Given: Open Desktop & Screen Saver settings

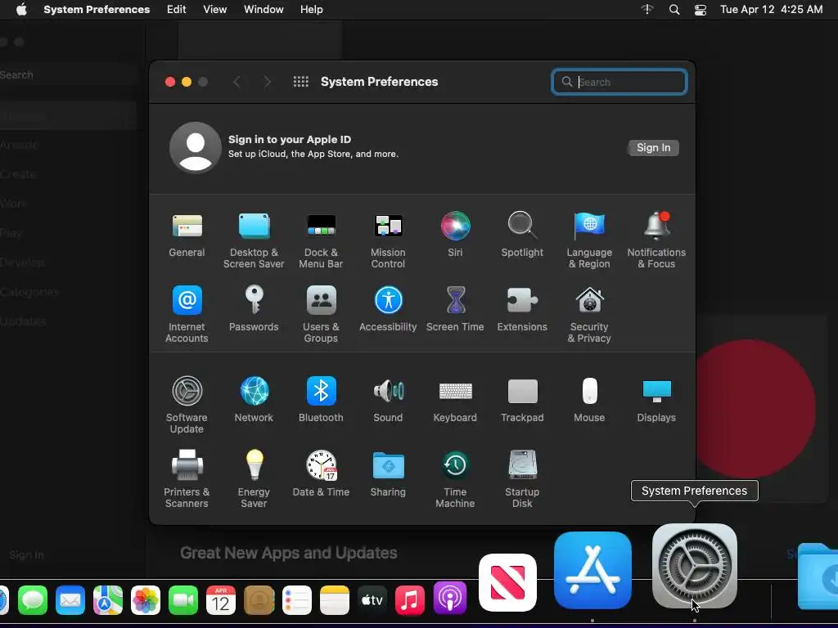Looking at the screenshot, I should tap(254, 240).
